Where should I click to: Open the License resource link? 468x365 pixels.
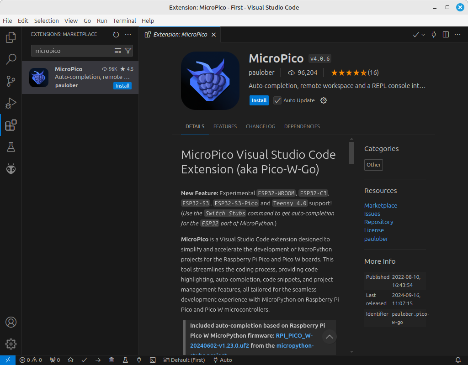374,230
